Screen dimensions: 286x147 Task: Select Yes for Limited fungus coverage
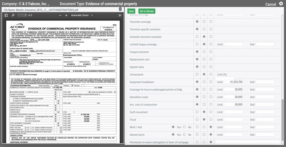(197, 44)
